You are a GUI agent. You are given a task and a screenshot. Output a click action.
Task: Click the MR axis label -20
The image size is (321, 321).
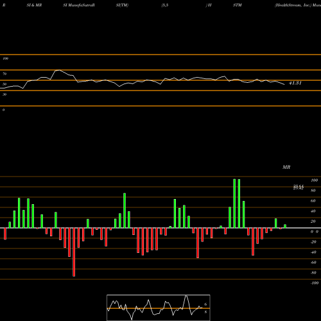click(x=313, y=242)
